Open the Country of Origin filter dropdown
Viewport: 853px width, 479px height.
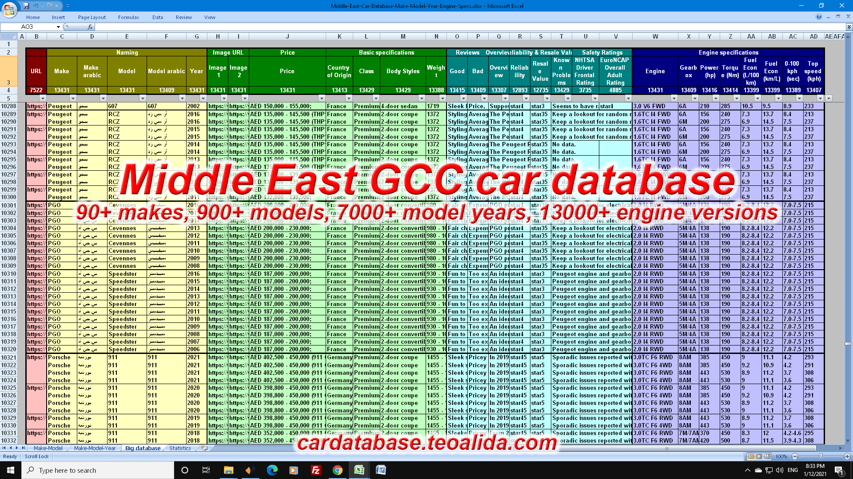pos(349,98)
